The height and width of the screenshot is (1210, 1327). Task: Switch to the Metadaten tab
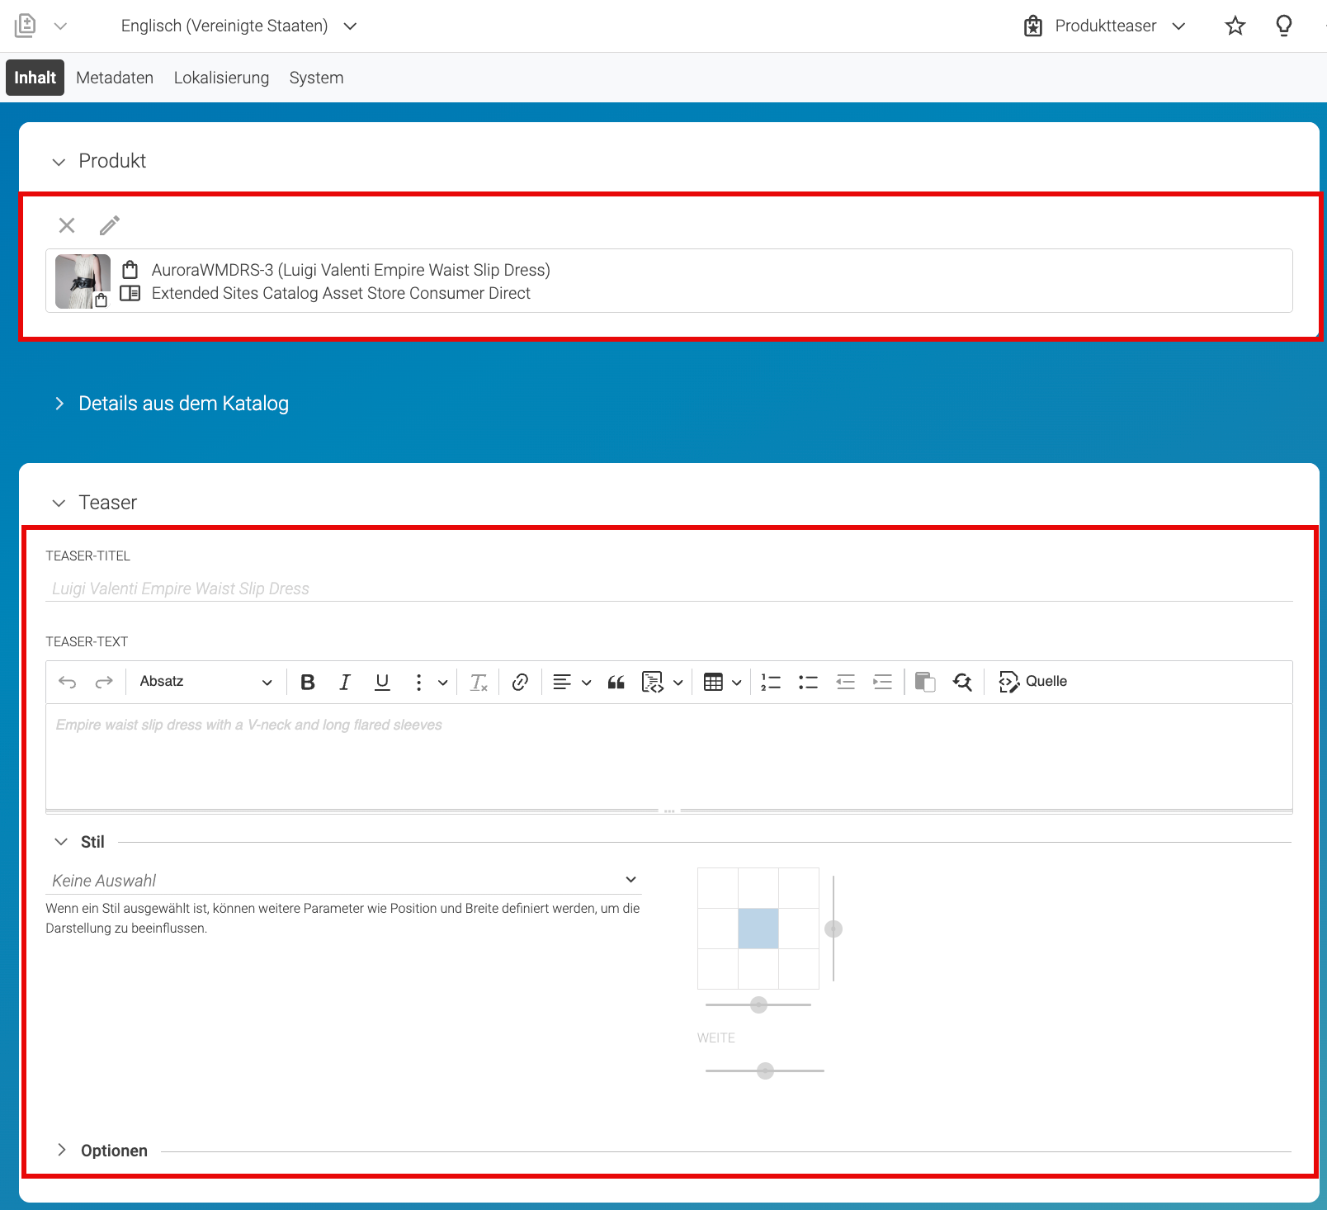[115, 78]
